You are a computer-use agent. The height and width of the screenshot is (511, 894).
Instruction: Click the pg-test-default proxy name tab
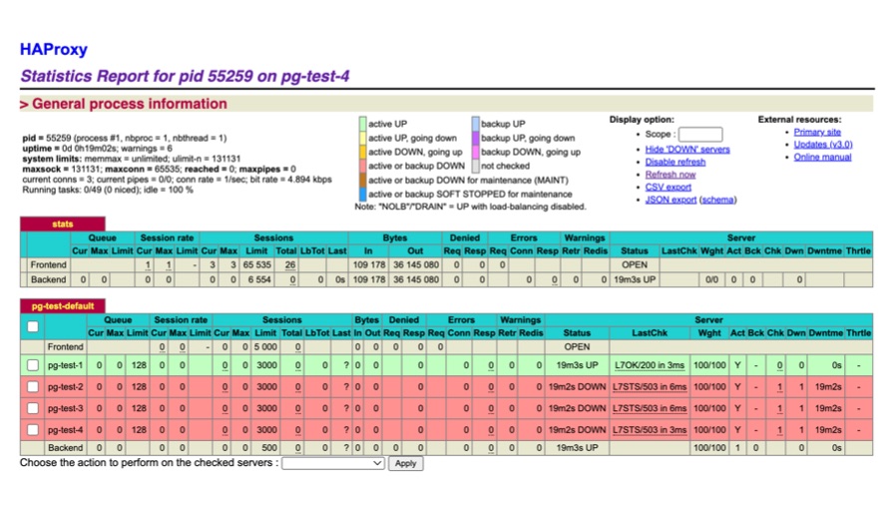coord(62,305)
